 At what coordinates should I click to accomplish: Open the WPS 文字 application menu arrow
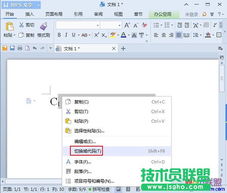(x=38, y=5)
